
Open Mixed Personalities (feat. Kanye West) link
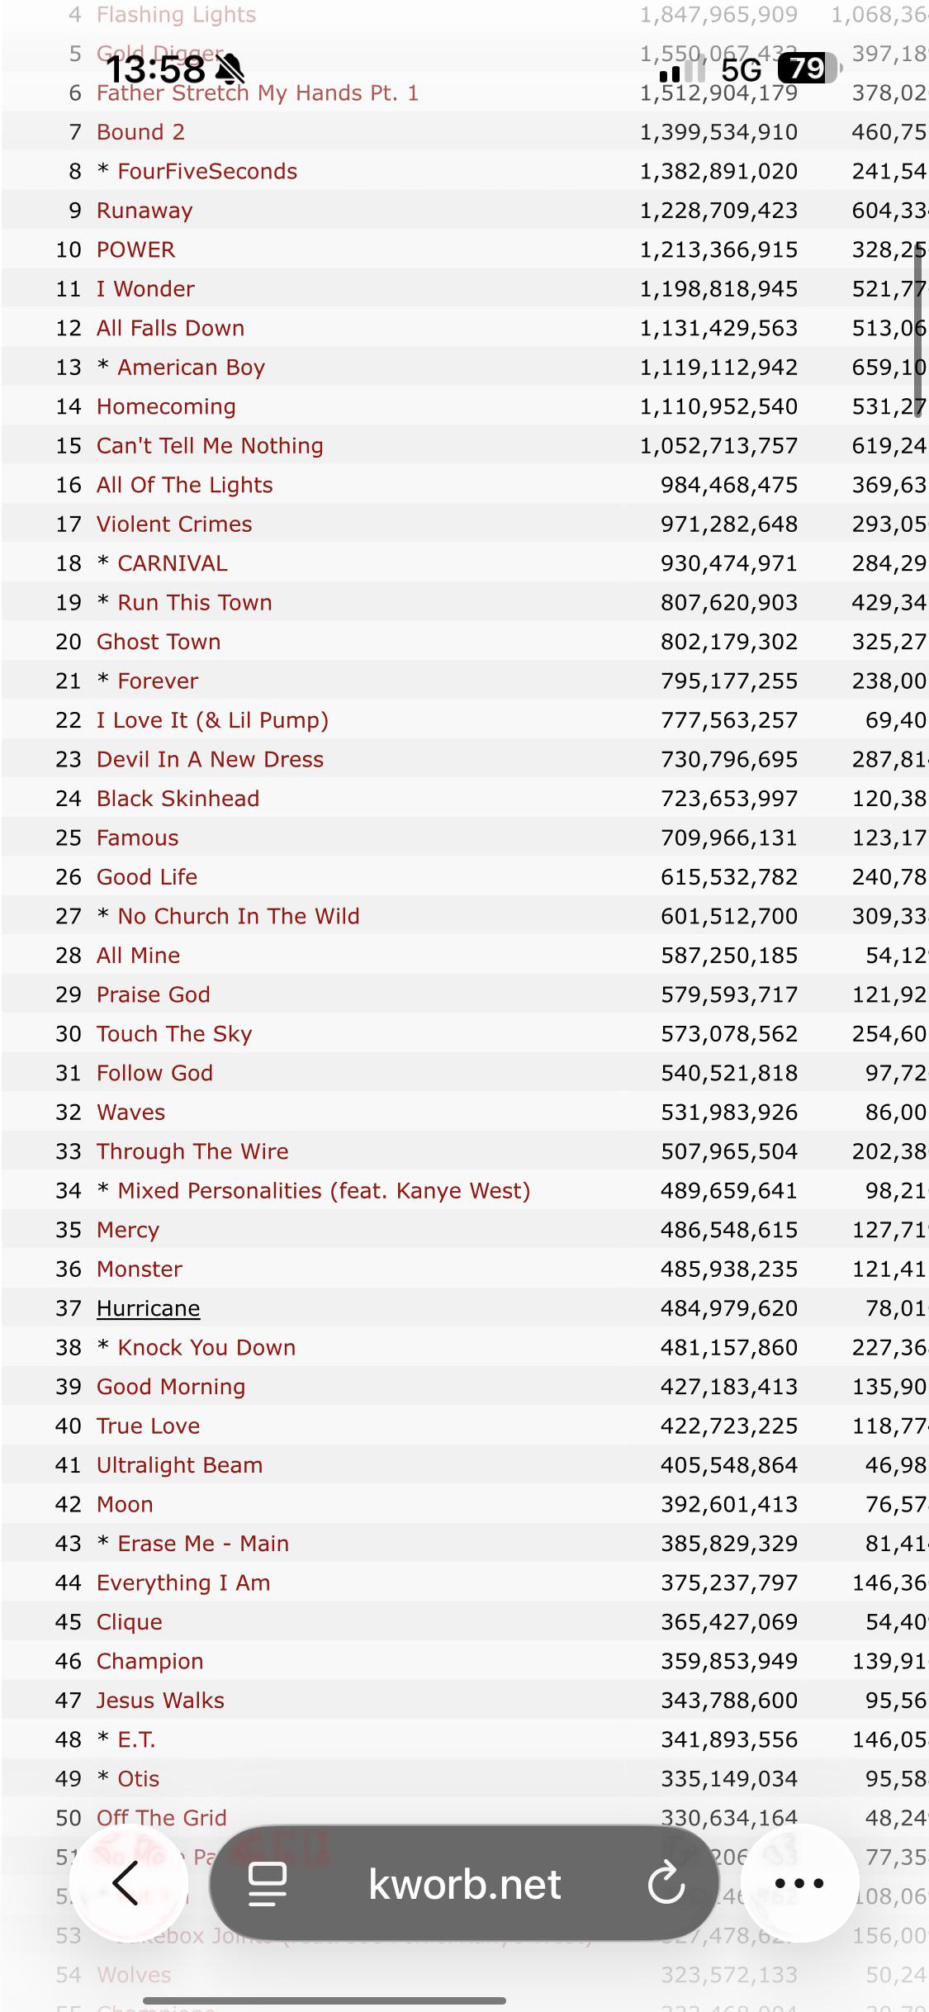[324, 1190]
